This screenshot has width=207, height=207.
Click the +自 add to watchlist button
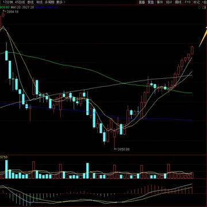point(204,2)
